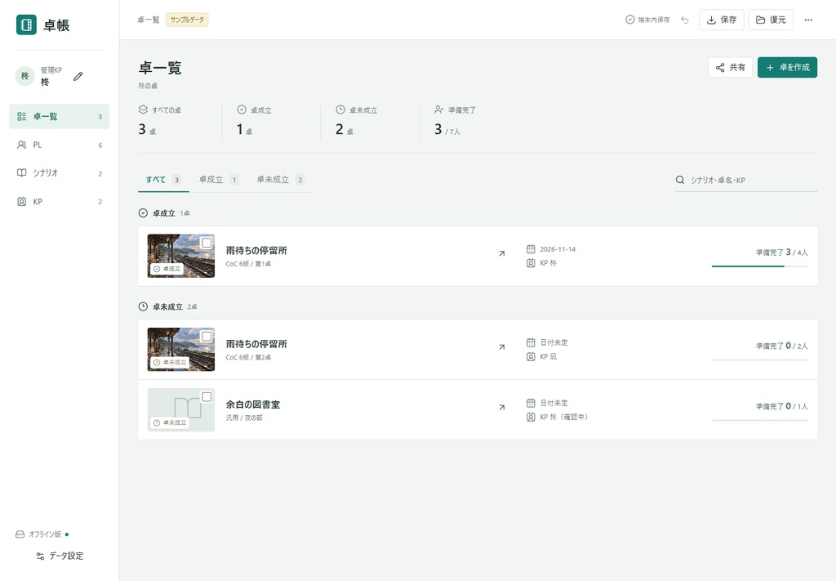The image size is (836, 581).
Task: Open 余白の図書室 via arrow icon
Action: point(502,408)
